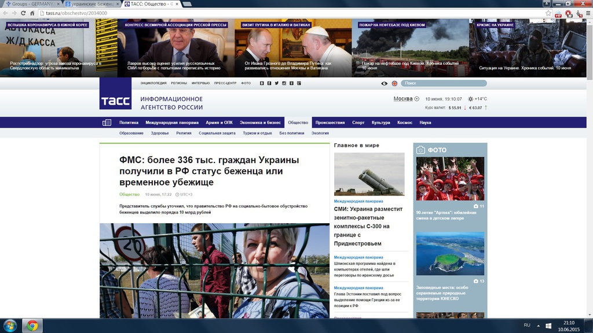Open the Chrome user profile button
The width and height of the screenshot is (593, 333).
point(547,3)
